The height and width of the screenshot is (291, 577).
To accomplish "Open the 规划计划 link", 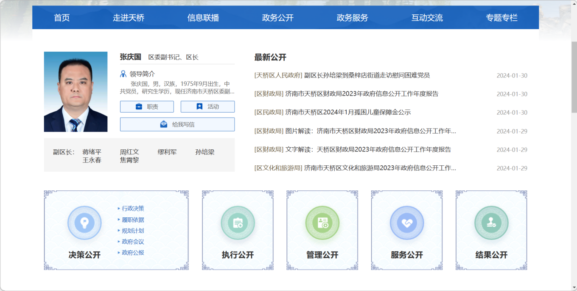I will 133,231.
